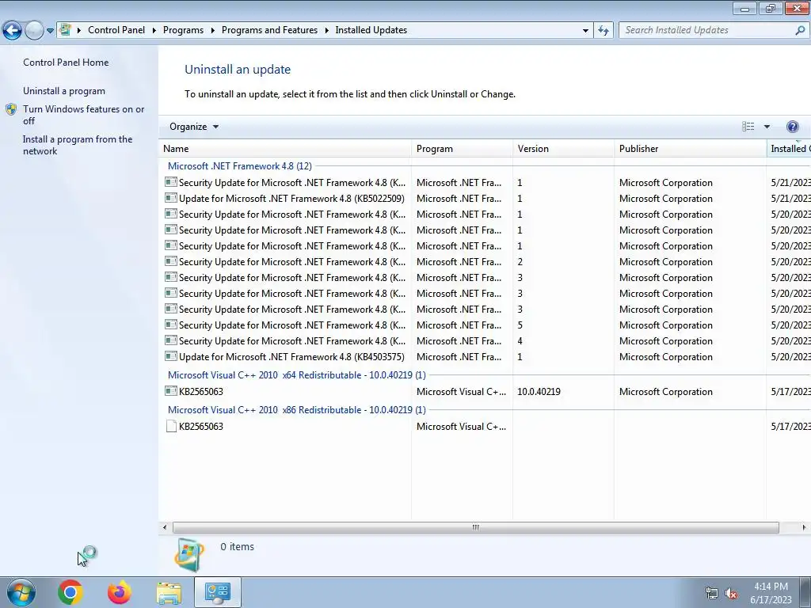Open Windows Explorer from taskbar

[169, 593]
